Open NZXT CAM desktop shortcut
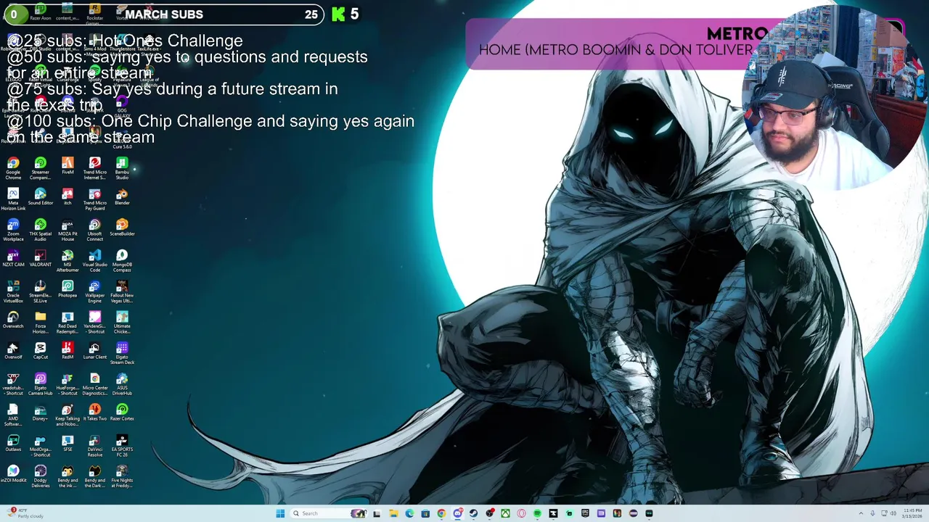The height and width of the screenshot is (522, 929). [x=13, y=258]
